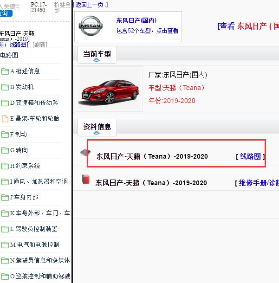Open folder icon for H 约束系统
Viewport: 279px width, 283px height.
5,166
